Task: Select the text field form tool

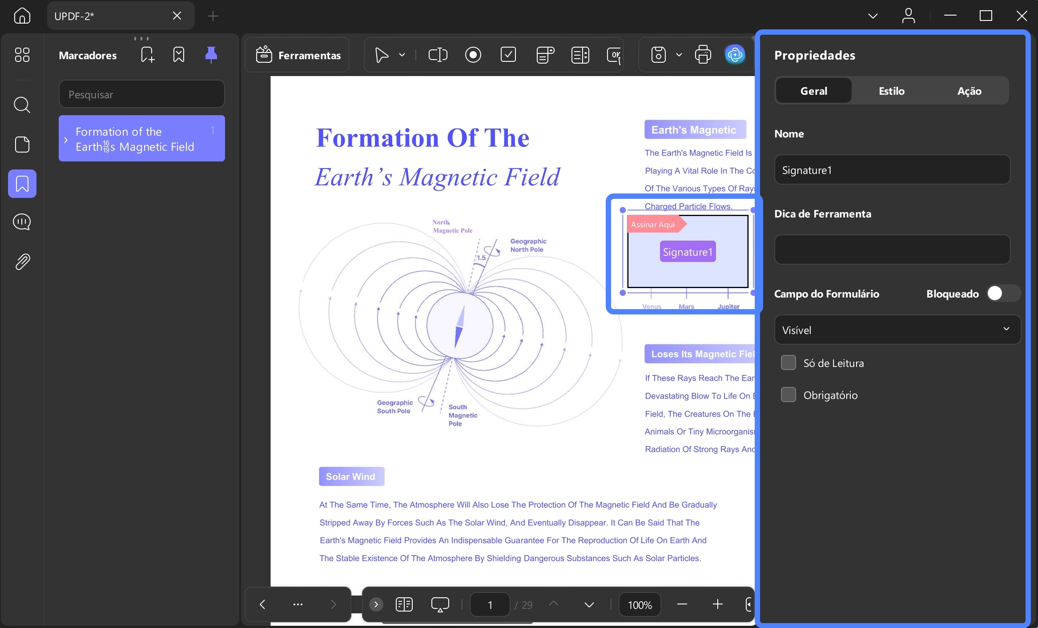Action: tap(438, 55)
